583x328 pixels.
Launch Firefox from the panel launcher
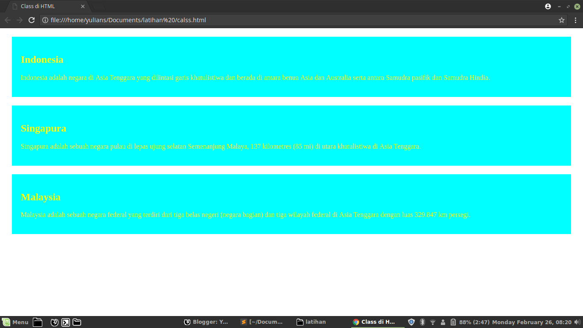(55, 322)
